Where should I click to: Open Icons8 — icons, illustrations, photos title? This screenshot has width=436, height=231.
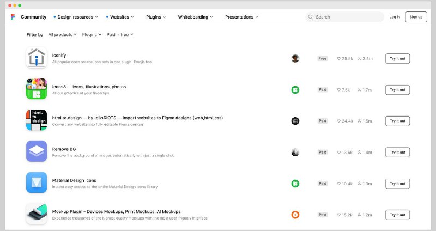click(89, 87)
